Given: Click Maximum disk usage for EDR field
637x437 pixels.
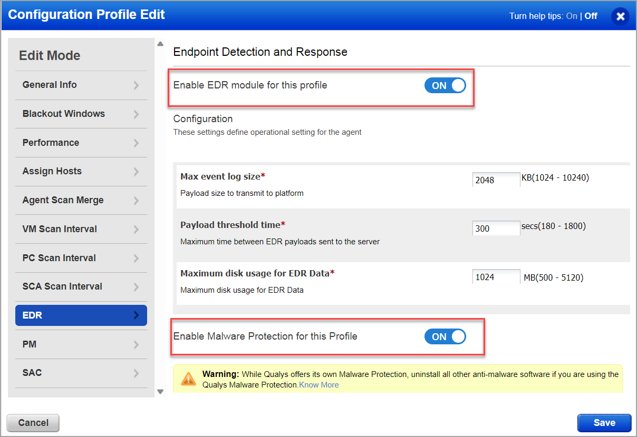Looking at the screenshot, I should coord(496,276).
